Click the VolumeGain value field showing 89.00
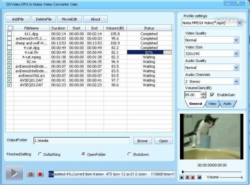Viewport: 250px width, 185px height. [x=192, y=95]
